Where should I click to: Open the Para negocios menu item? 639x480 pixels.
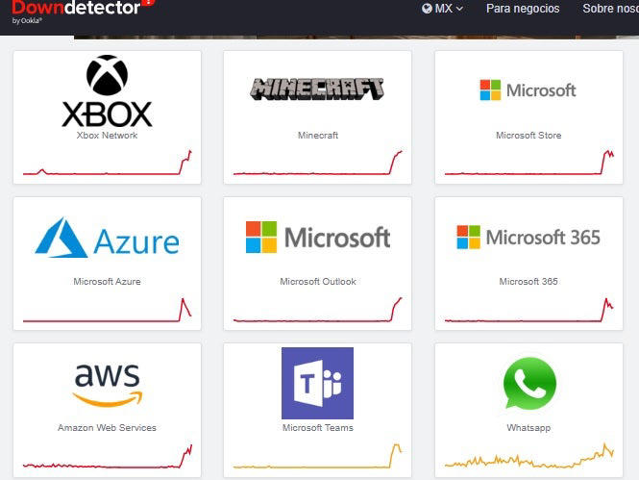click(523, 9)
